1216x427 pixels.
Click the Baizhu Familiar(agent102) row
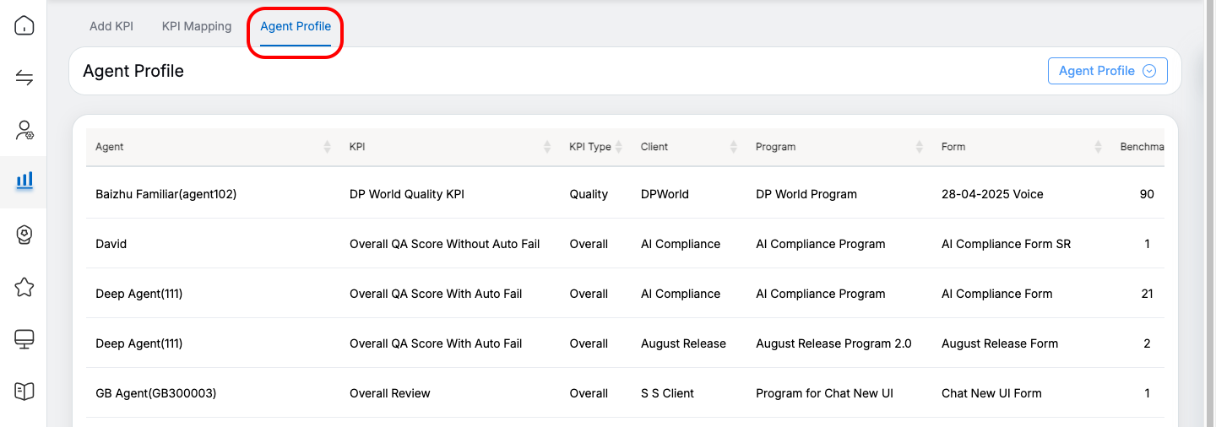(166, 194)
